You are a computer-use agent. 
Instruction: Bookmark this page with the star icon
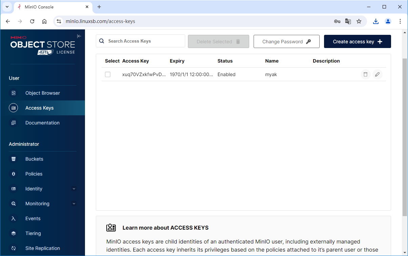coord(359,21)
